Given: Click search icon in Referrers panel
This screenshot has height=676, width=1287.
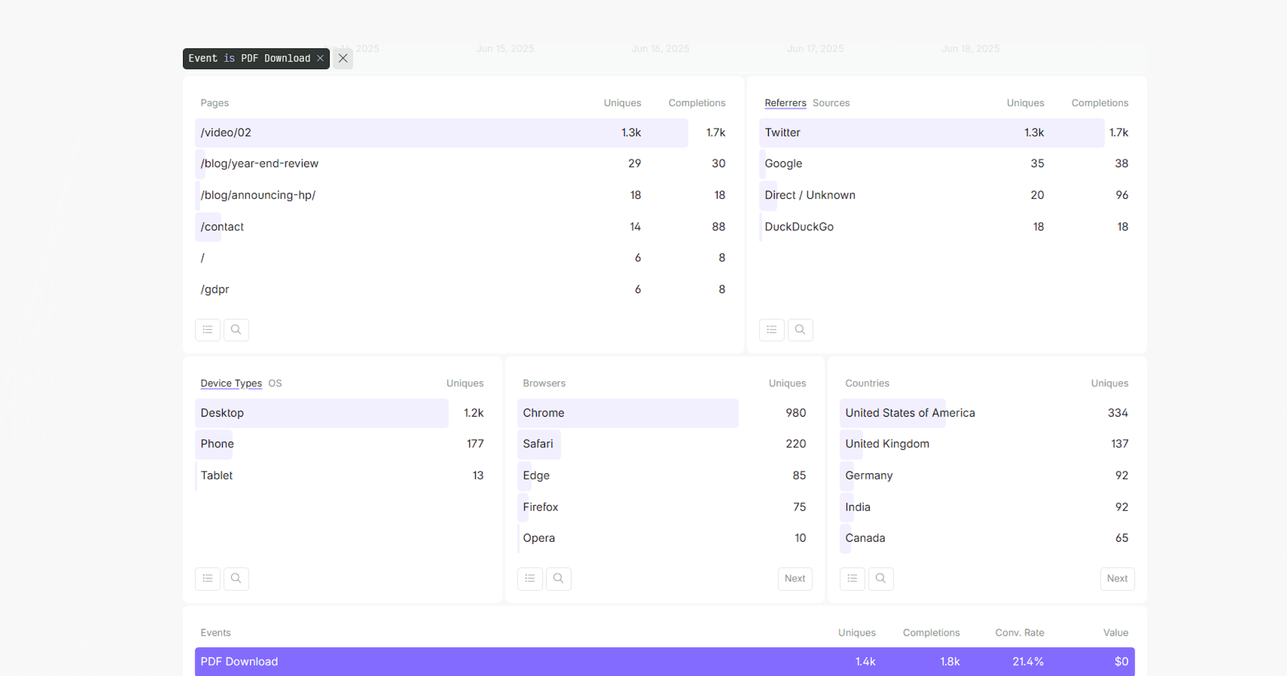Looking at the screenshot, I should 800,329.
